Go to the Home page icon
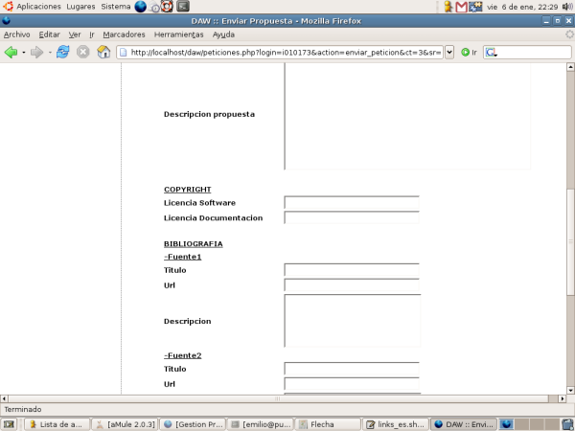 (x=103, y=52)
